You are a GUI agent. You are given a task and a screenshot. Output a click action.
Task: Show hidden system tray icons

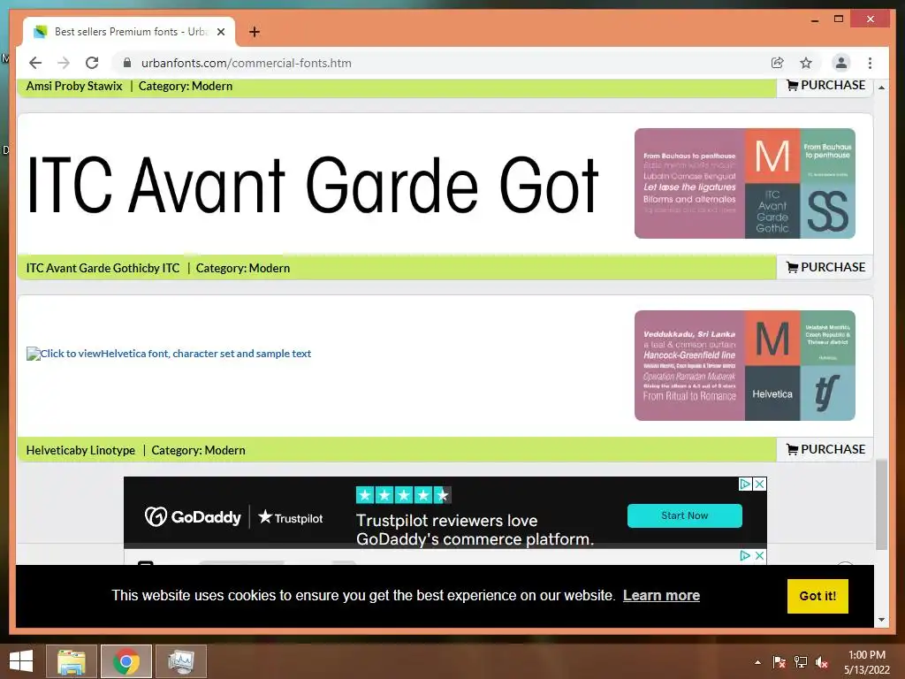coord(757,662)
